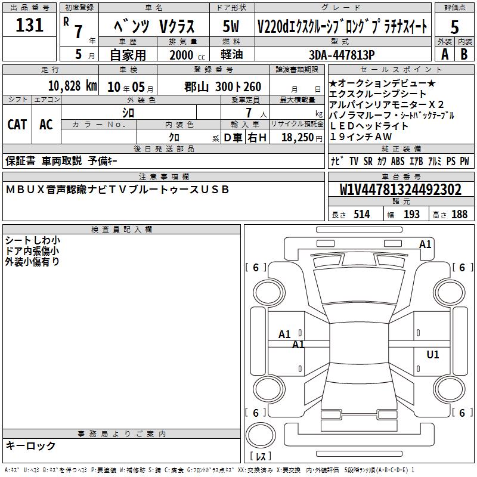Select the recycle deposit 18,250円
477x477 pixels.
pos(302,138)
